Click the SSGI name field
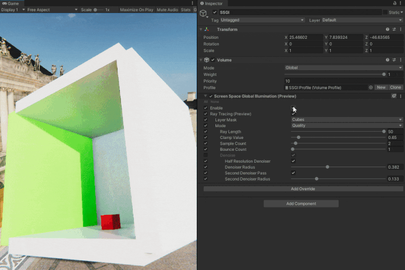This screenshot has width=405, height=270. click(x=300, y=12)
